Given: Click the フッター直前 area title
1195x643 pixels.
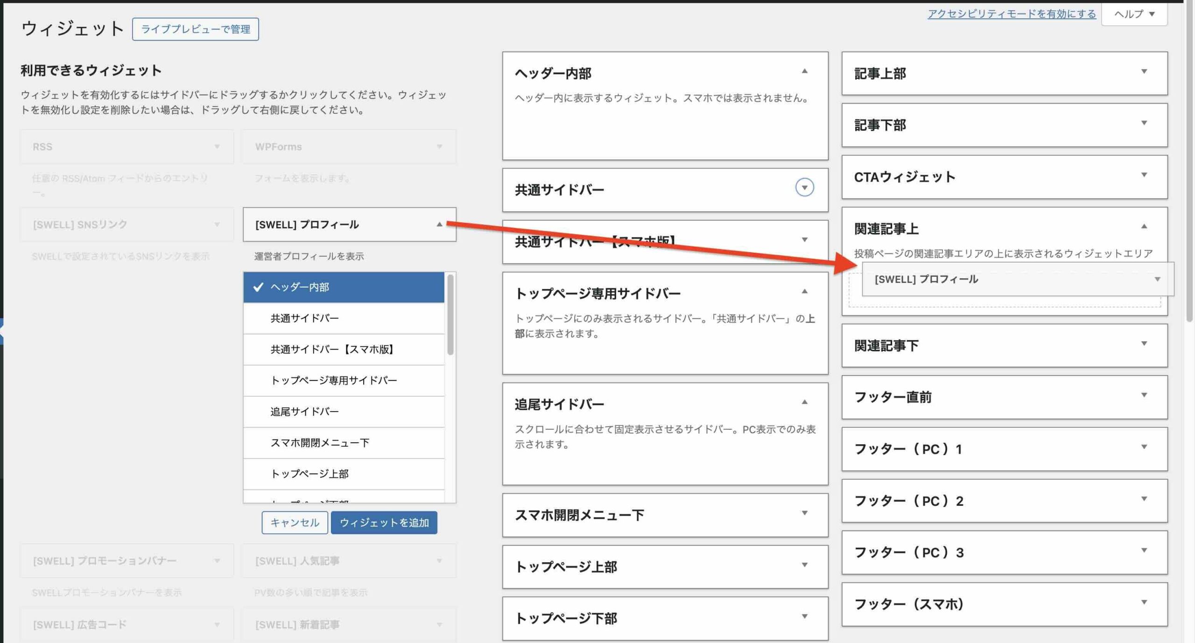Looking at the screenshot, I should [893, 397].
